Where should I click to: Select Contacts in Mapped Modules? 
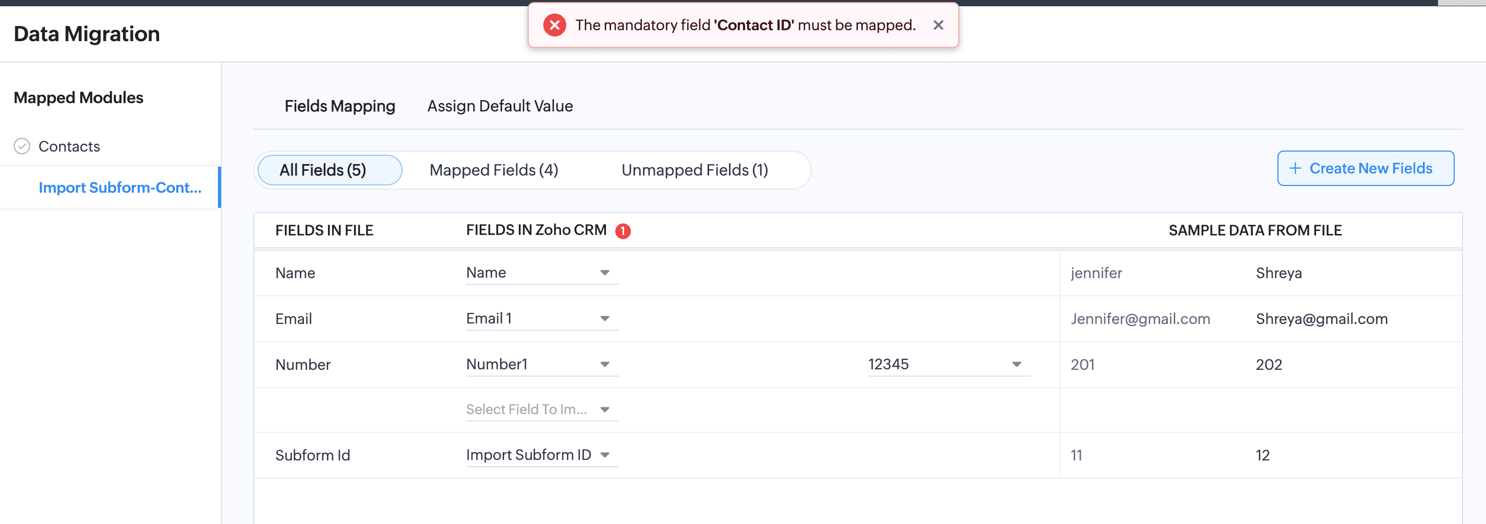click(x=69, y=146)
